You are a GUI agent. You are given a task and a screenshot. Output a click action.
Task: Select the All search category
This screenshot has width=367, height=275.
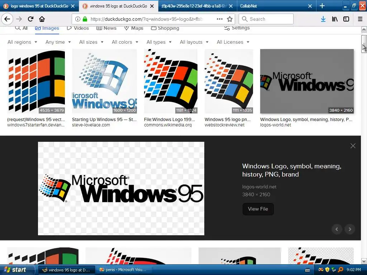pos(21,28)
